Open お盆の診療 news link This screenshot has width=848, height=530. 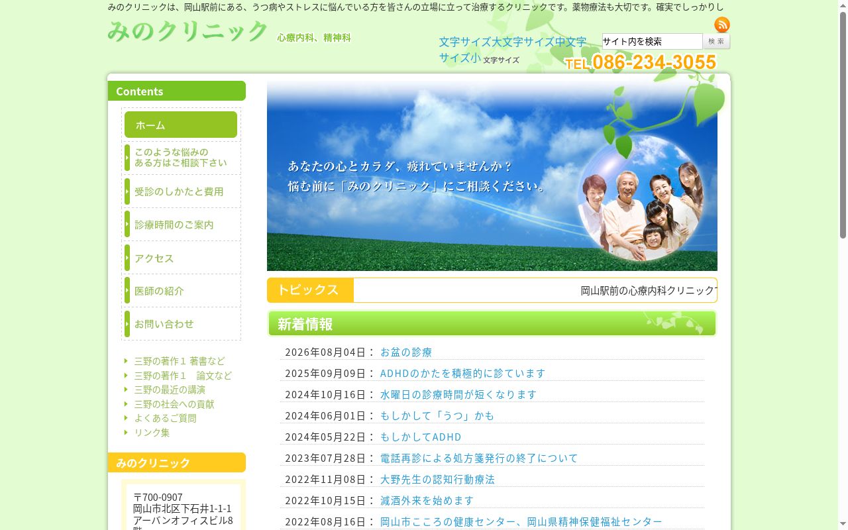(406, 352)
